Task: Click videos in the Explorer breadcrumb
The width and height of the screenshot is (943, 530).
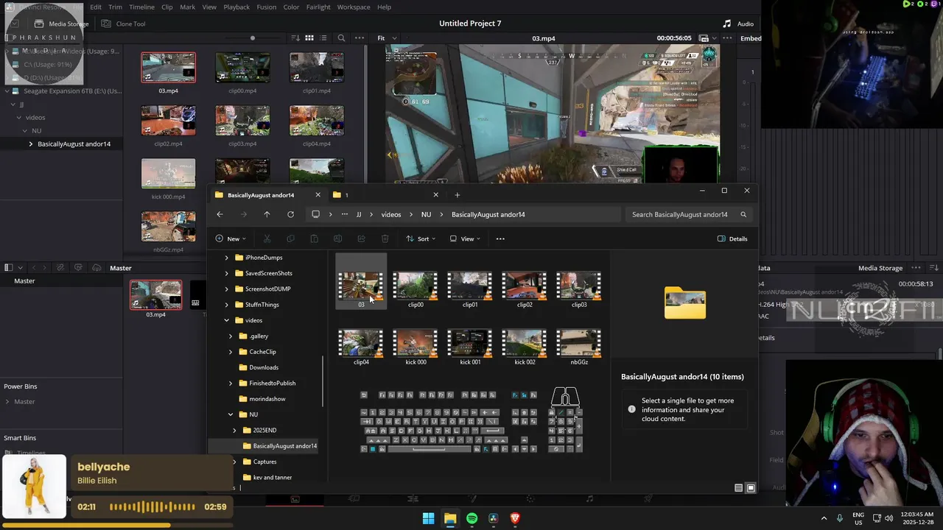Action: click(391, 214)
